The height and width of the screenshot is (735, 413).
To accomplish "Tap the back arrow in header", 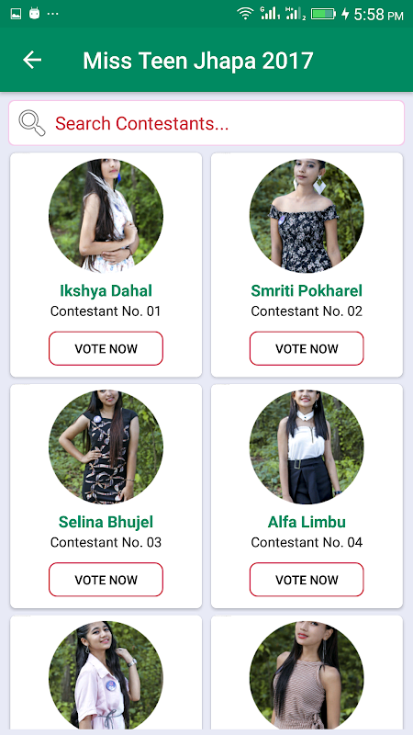I will [32, 60].
